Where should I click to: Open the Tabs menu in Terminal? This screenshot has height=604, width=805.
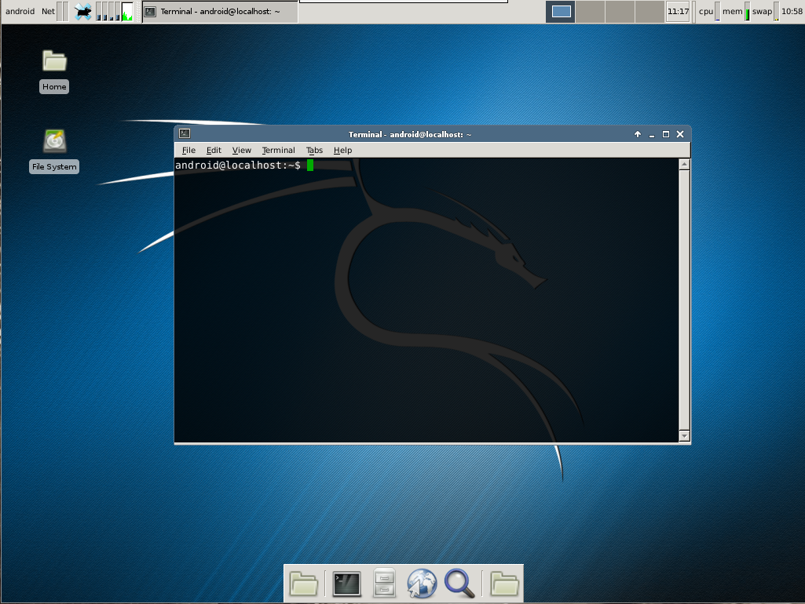coord(314,151)
